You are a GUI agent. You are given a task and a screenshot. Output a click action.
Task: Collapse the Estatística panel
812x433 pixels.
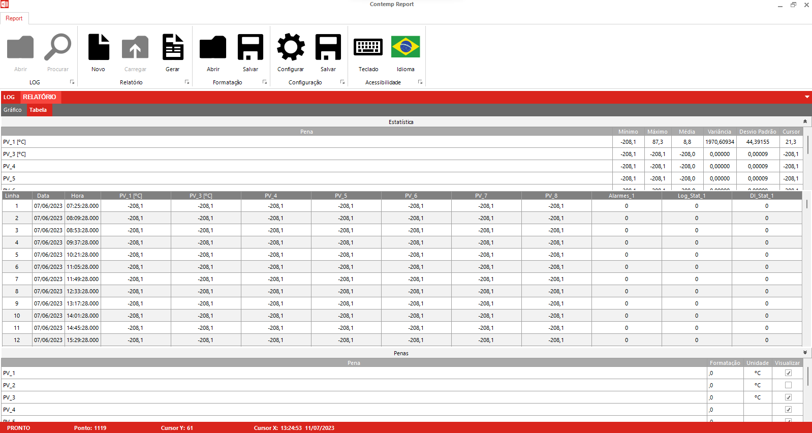pyautogui.click(x=805, y=122)
